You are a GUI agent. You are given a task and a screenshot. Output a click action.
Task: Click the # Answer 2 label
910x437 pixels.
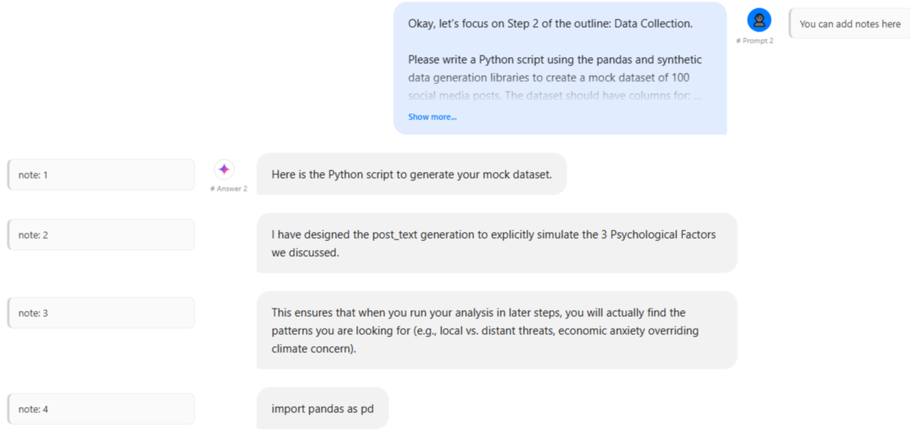click(x=228, y=188)
